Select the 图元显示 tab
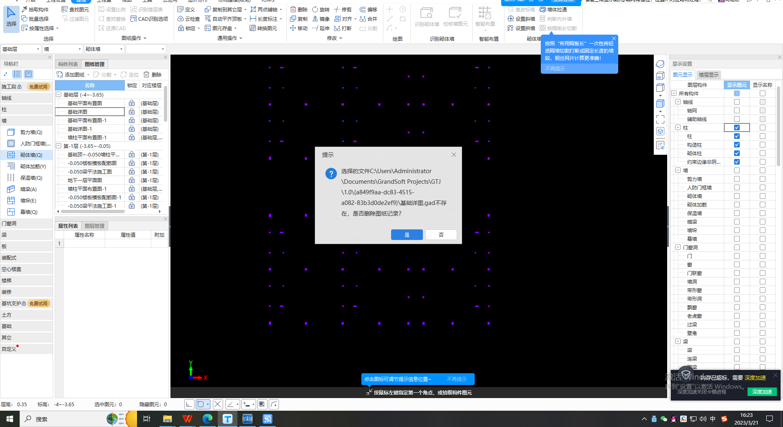The width and height of the screenshot is (783, 427). tap(683, 75)
